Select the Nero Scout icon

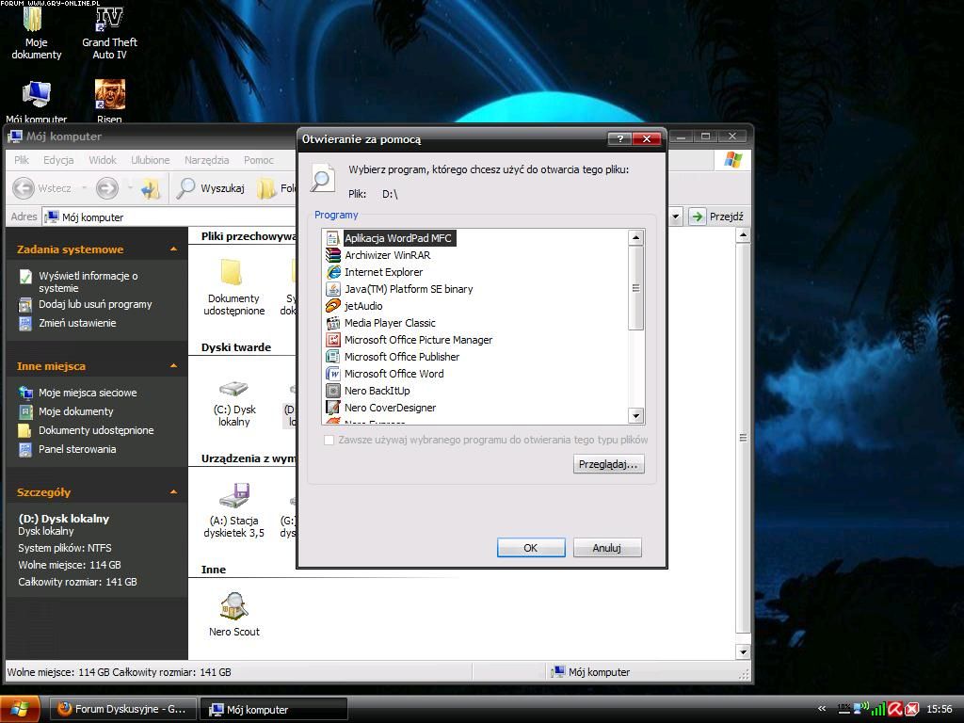click(x=233, y=606)
